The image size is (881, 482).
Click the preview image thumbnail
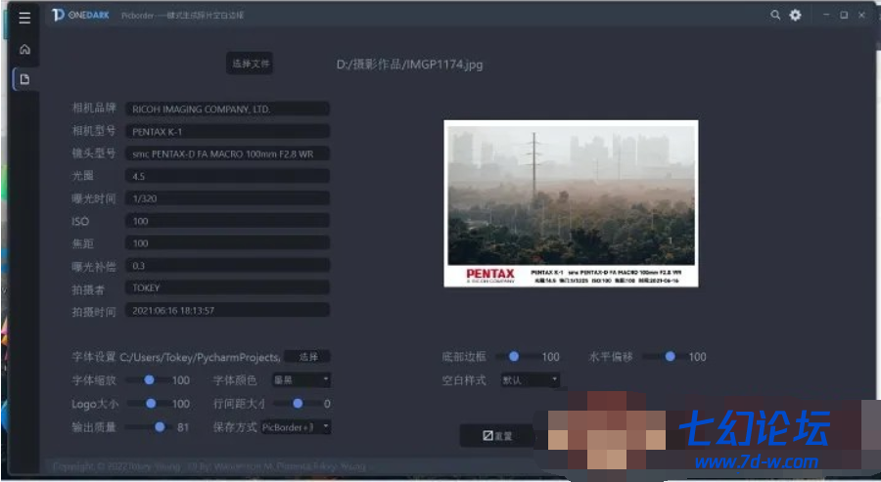coord(571,203)
